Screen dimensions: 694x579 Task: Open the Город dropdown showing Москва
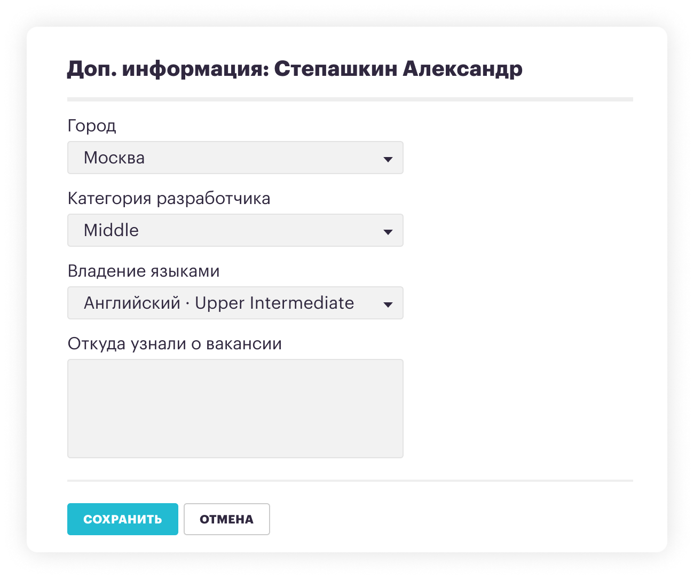tap(235, 158)
